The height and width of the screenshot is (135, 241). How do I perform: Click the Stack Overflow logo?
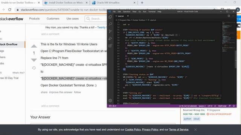click(x=11, y=19)
